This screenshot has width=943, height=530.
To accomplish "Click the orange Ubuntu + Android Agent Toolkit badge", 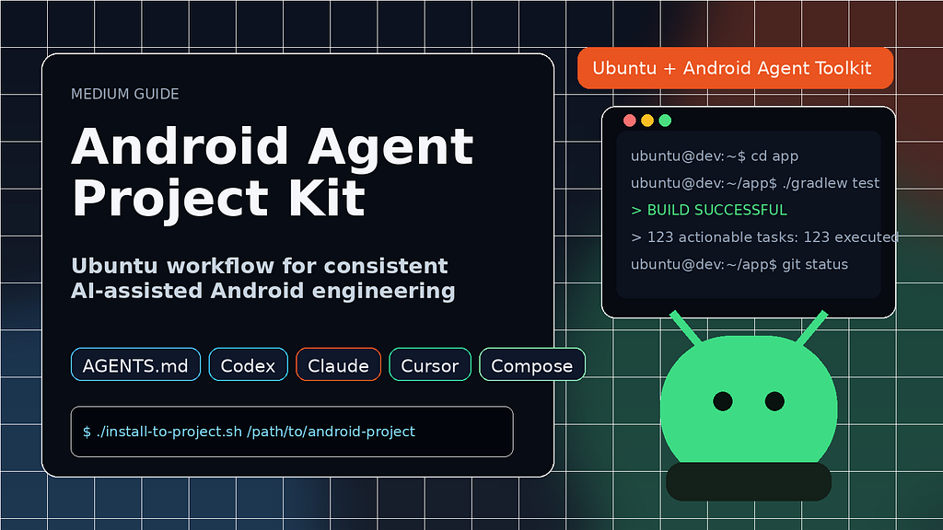I will 735,68.
